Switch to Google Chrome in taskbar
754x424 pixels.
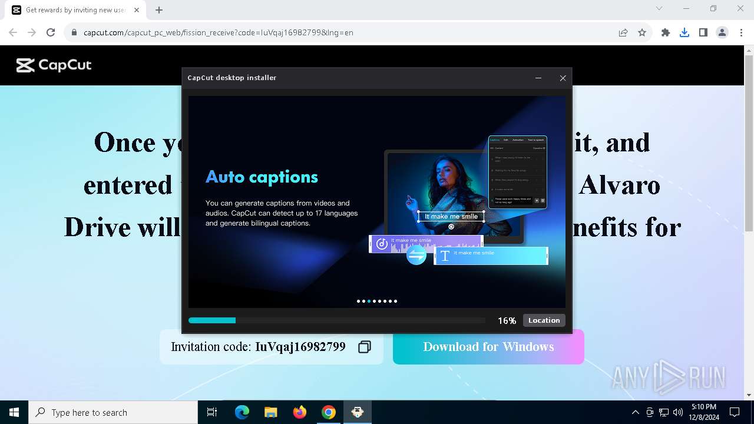[329, 412]
